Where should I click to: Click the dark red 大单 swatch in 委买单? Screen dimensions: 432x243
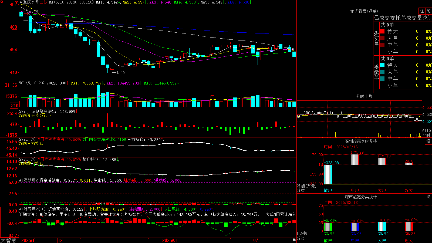(x=382, y=38)
